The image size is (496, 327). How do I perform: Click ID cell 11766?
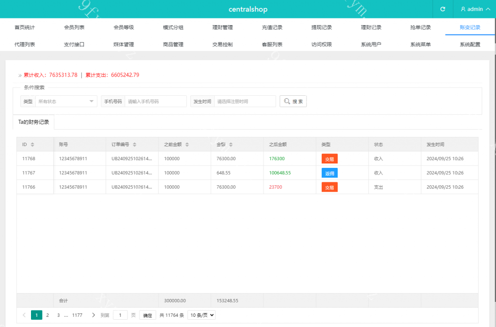[x=29, y=187]
